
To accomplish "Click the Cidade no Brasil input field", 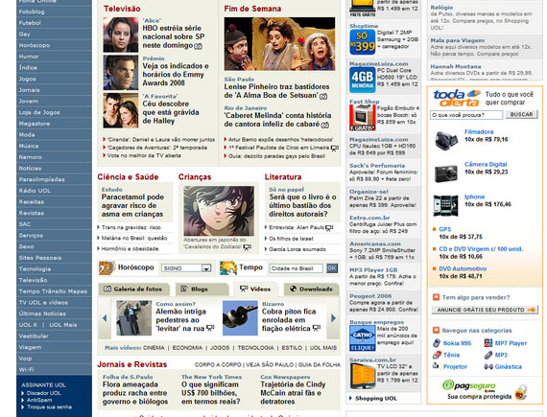I will (296, 268).
